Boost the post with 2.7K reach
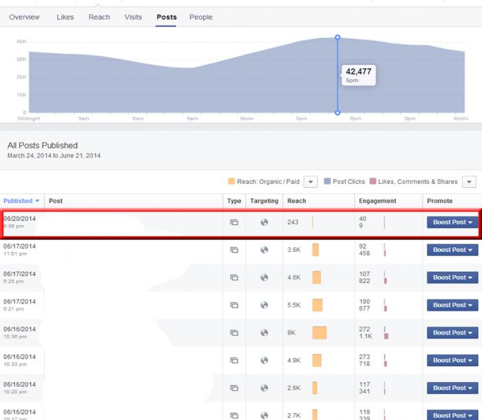Viewport: 482px width, 420px height. click(x=452, y=415)
